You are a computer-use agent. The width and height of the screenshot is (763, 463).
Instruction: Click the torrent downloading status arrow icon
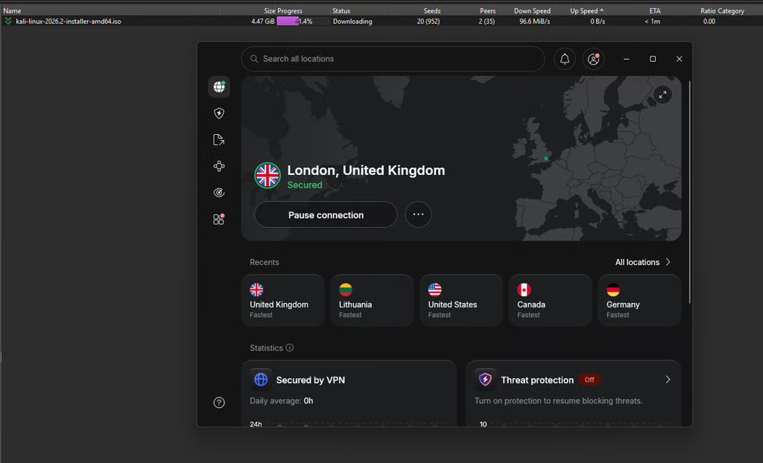8,21
